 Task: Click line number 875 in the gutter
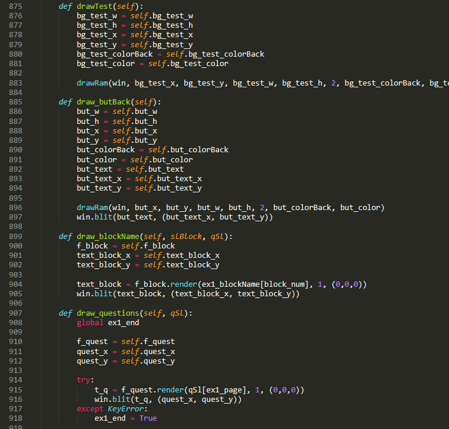pyautogui.click(x=15, y=6)
